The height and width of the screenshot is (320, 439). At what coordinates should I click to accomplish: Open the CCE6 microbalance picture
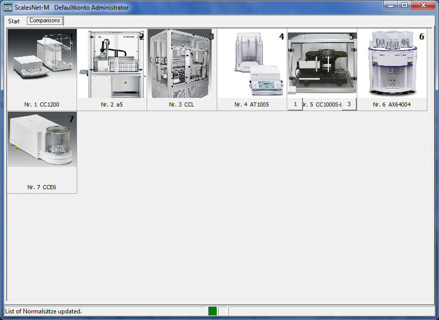(x=42, y=139)
